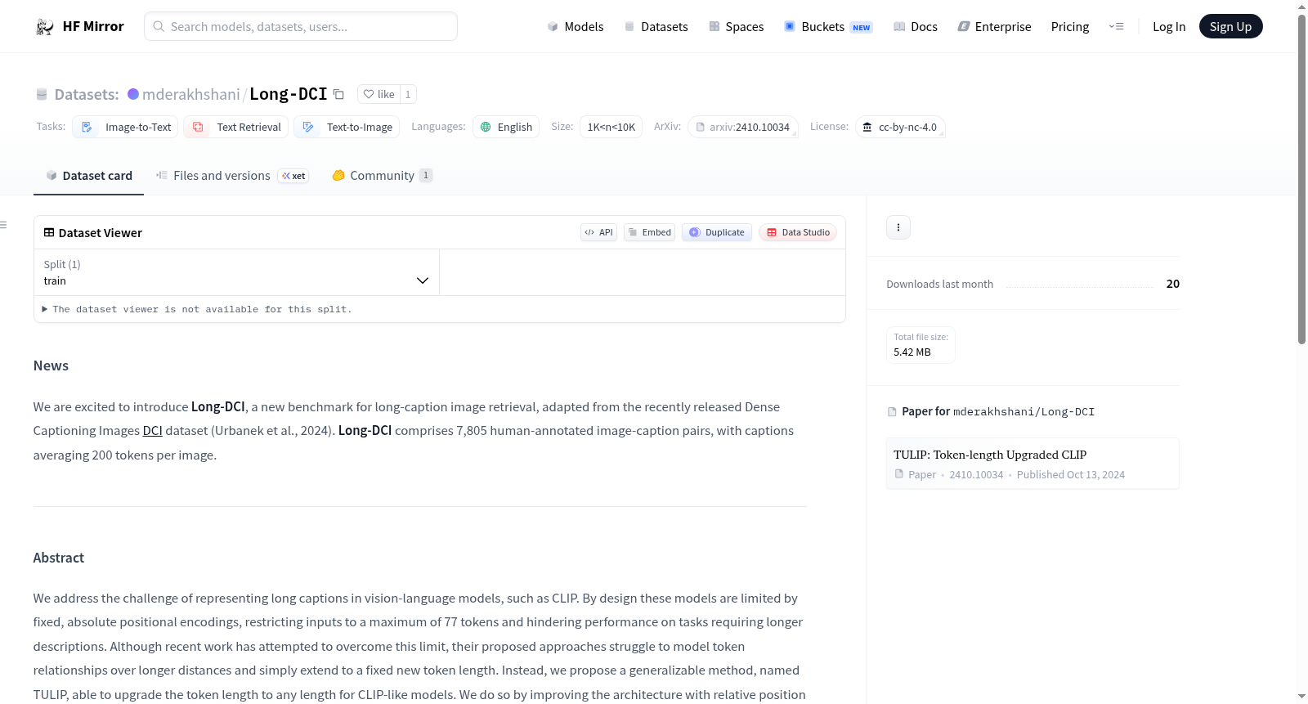Open the Split train dropdown
The height and width of the screenshot is (704, 1308).
[237, 272]
